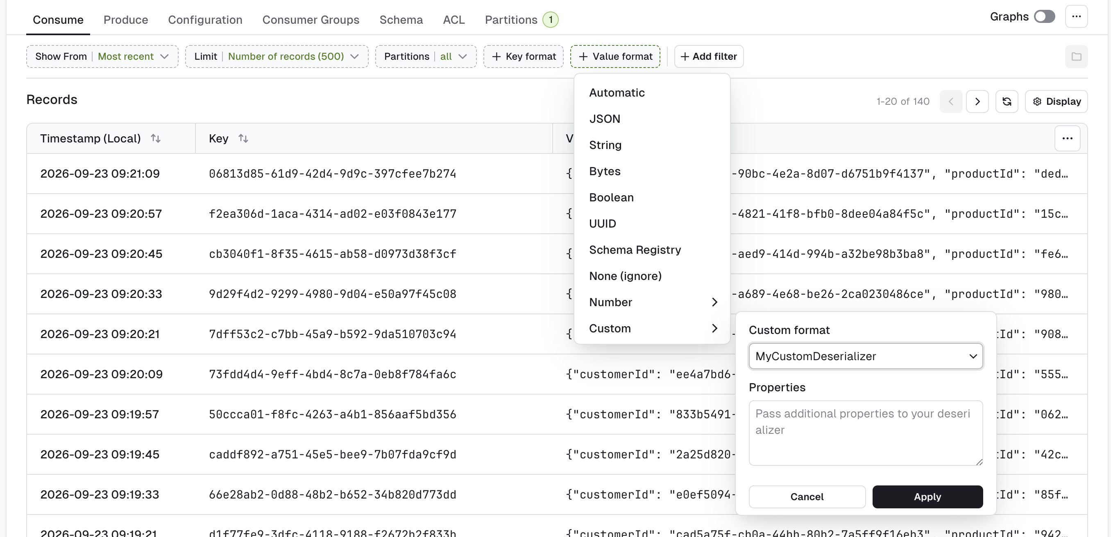Go to next page of records
The height and width of the screenshot is (537, 1111).
coord(977,101)
